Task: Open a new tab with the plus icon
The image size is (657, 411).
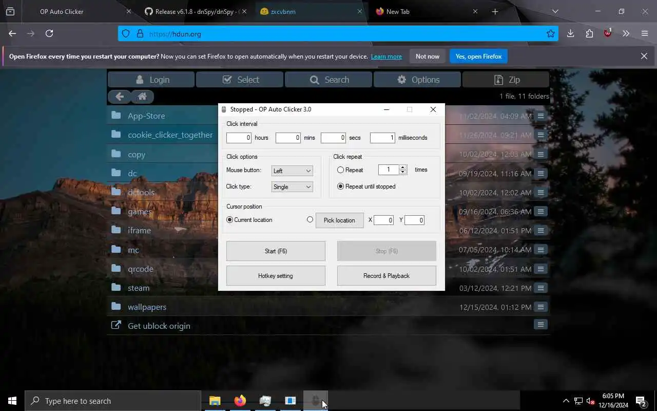Action: click(x=495, y=11)
